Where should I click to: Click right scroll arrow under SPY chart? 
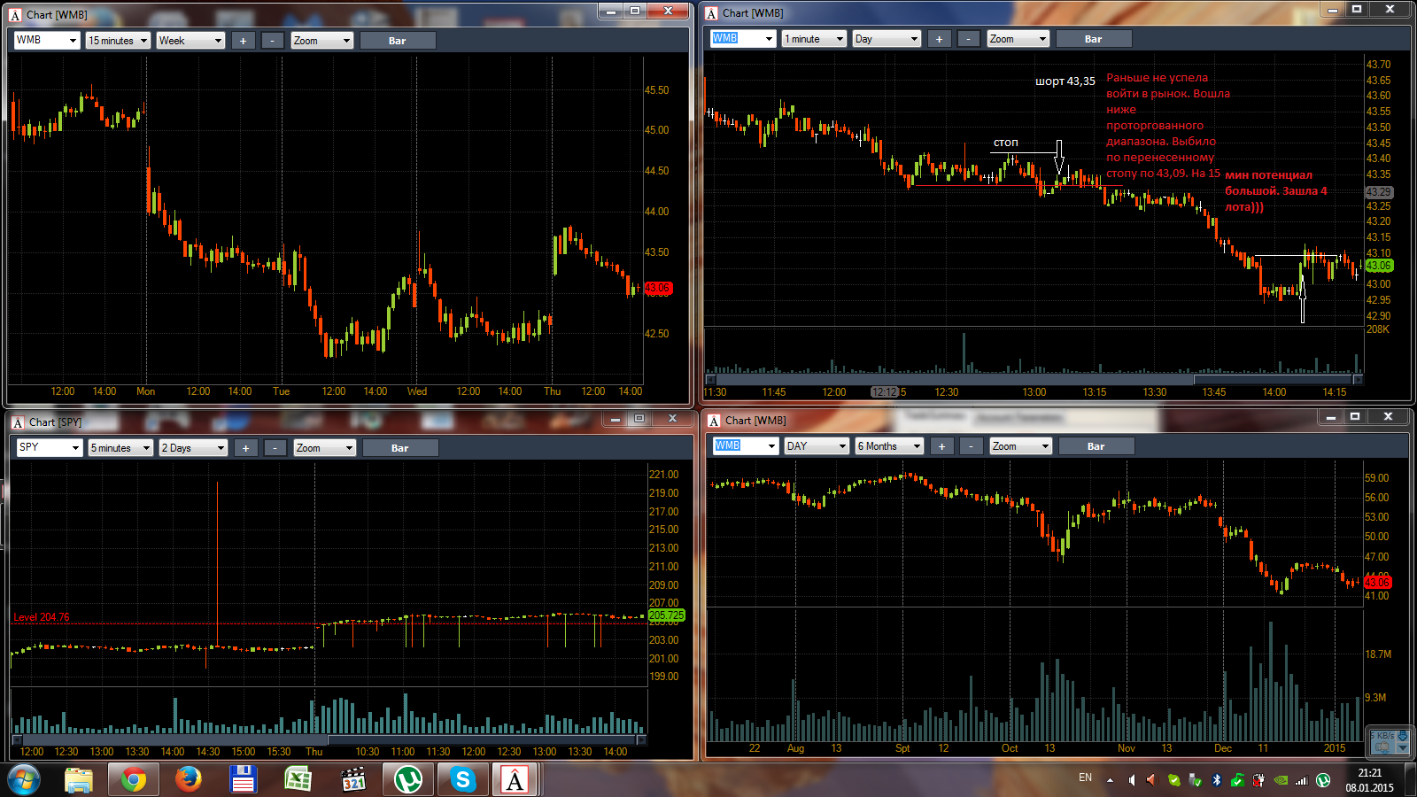coord(641,740)
